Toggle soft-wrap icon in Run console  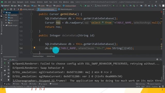pyautogui.click(x=9, y=70)
